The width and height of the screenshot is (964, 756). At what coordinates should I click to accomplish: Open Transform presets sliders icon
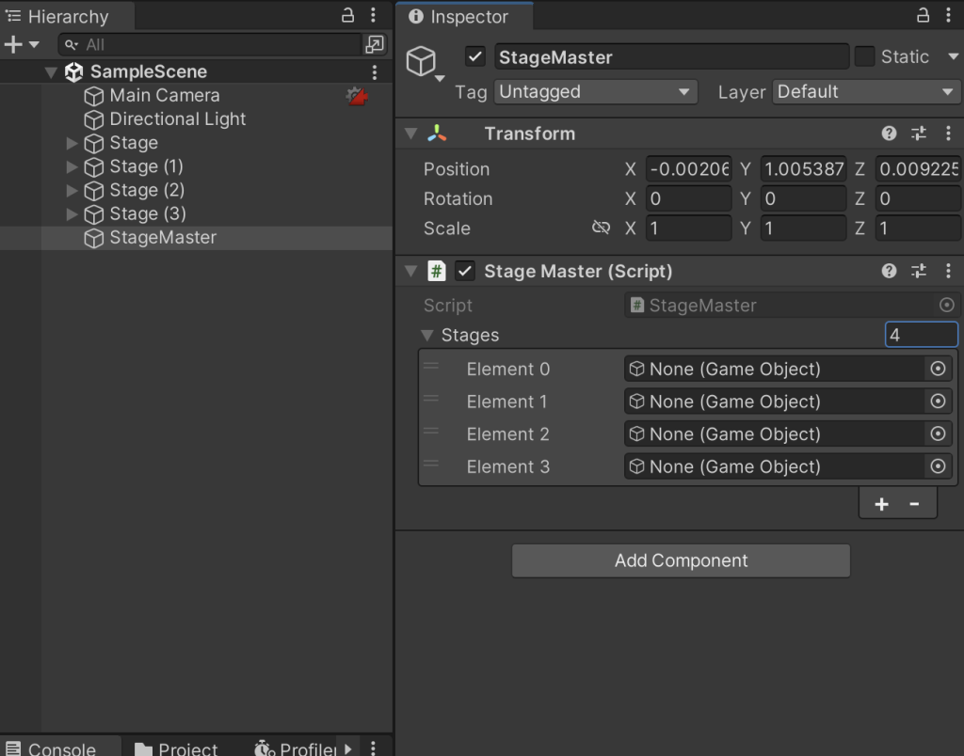pyautogui.click(x=919, y=134)
